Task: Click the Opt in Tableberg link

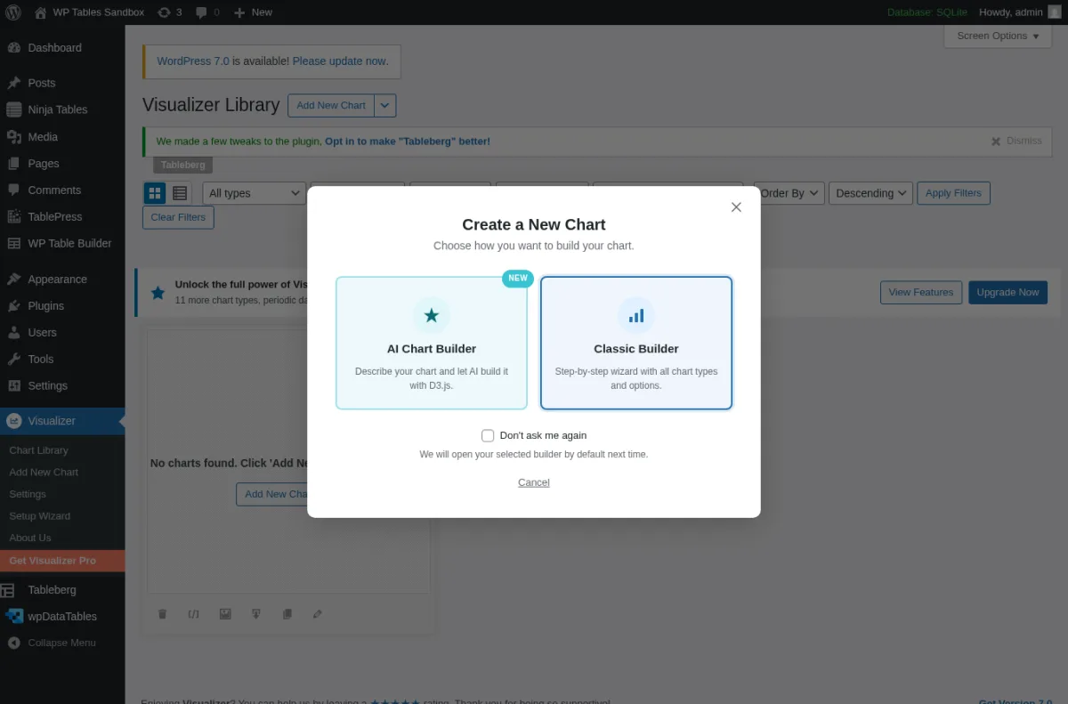Action: [408, 142]
